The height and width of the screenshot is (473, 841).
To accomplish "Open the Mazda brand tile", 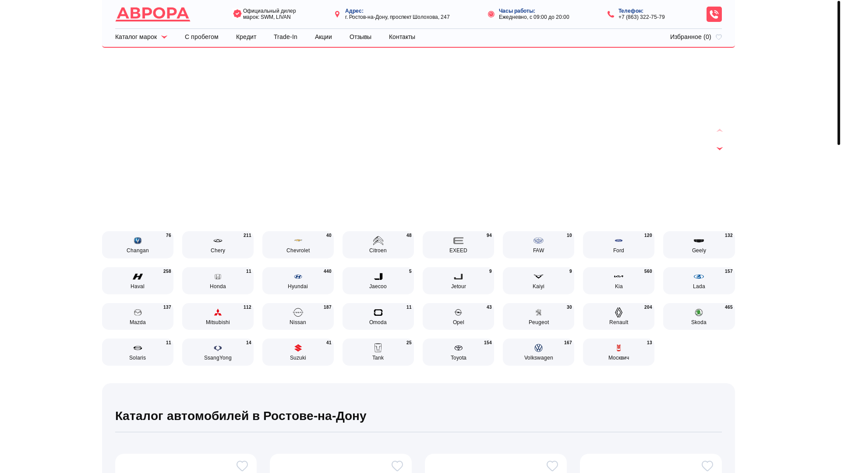I will 138,316.
